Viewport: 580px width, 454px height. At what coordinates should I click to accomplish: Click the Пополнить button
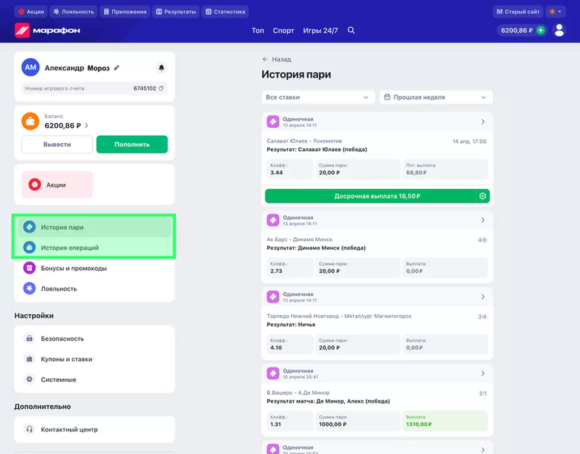click(132, 144)
